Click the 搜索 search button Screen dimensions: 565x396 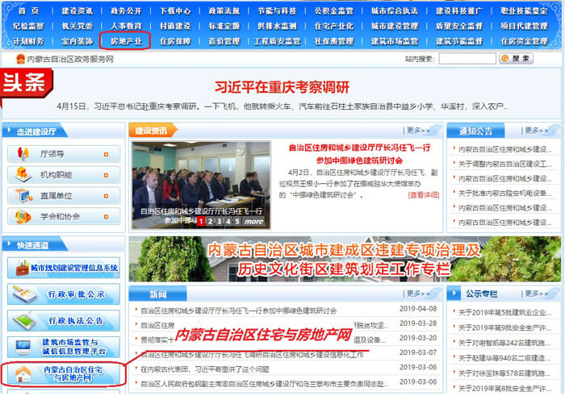(x=516, y=58)
